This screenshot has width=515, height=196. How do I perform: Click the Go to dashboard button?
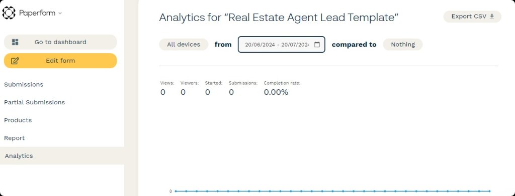pyautogui.click(x=60, y=42)
